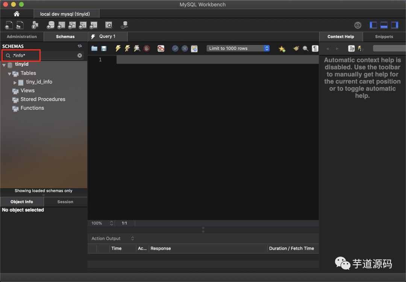
Task: Create a new view icon
Action: click(x=72, y=25)
